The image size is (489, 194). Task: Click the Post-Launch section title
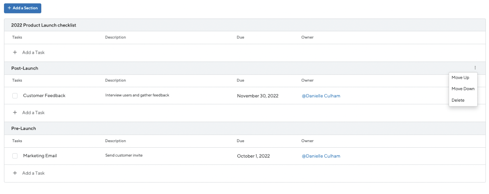25,68
